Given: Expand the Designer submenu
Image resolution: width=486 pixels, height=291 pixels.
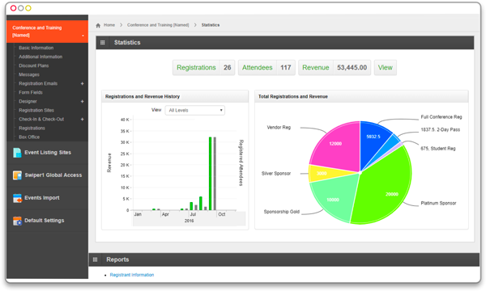Looking at the screenshot, I should point(82,101).
